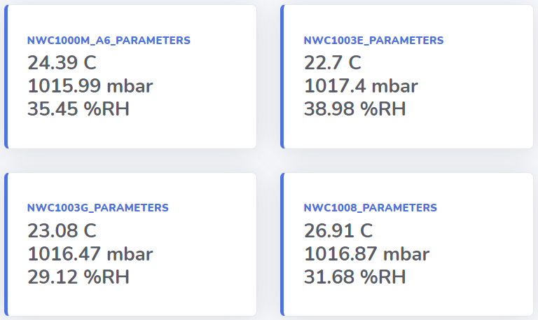Click the 22.7 C temperature reading
This screenshot has width=538, height=320.
tap(333, 63)
